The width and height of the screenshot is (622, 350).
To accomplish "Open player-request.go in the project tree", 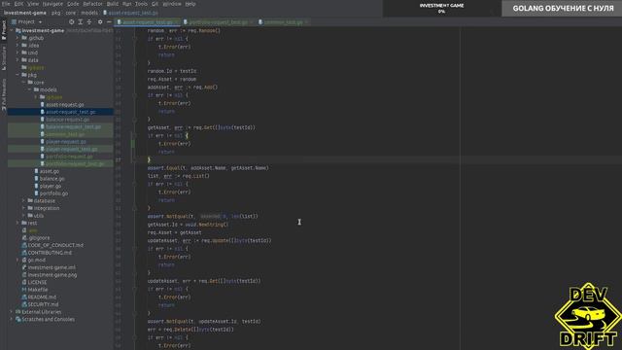I will coord(66,142).
